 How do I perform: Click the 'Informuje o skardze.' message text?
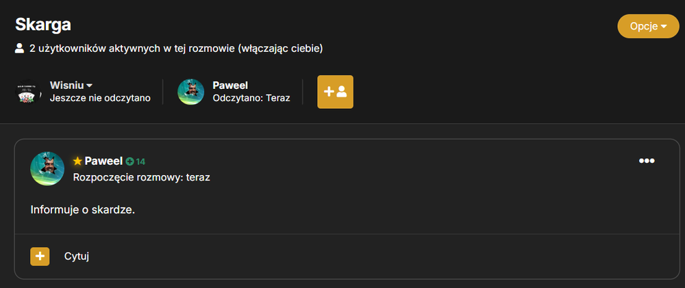[83, 210]
